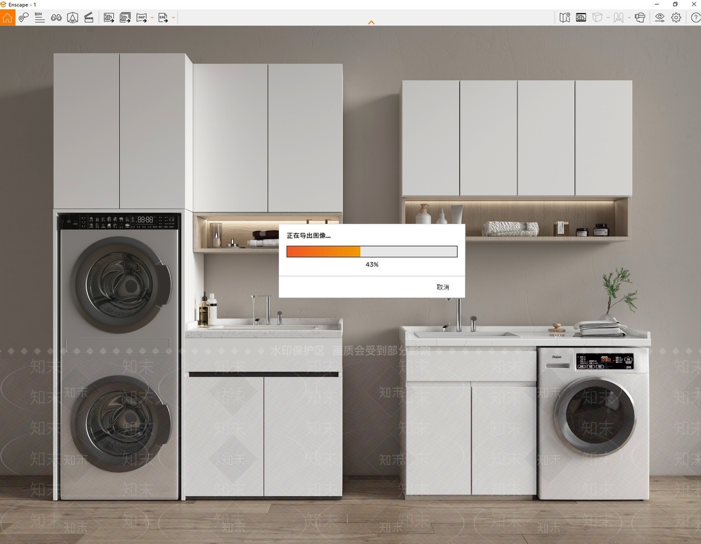The image size is (701, 544).
Task: Open the Help question mark icon
Action: click(695, 18)
